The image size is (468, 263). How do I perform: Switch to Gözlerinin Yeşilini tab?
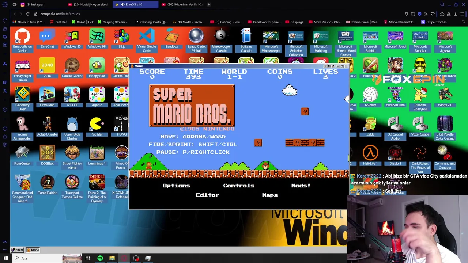pos(182,4)
